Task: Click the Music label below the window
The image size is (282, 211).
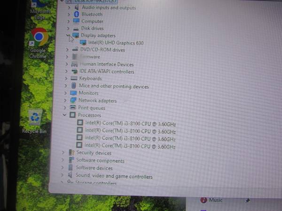Action: click(215, 200)
